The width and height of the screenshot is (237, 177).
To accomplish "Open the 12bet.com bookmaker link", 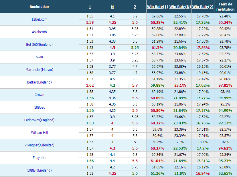I will click(39, 19).
